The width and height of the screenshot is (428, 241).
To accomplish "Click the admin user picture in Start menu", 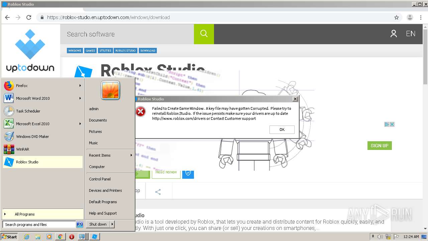I will pos(110,90).
